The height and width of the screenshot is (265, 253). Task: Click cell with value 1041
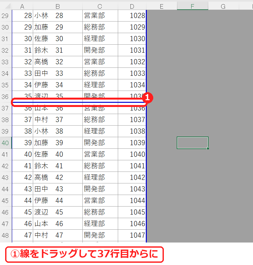132,166
